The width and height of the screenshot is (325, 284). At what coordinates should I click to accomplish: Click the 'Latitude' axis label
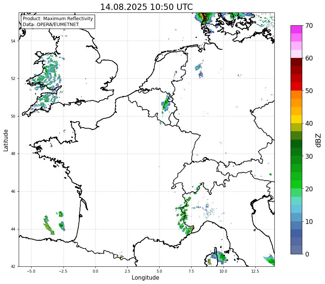pyautogui.click(x=6, y=140)
